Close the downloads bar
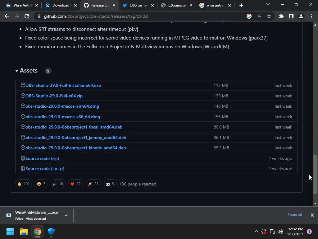The height and width of the screenshot is (239, 318). (x=312, y=215)
